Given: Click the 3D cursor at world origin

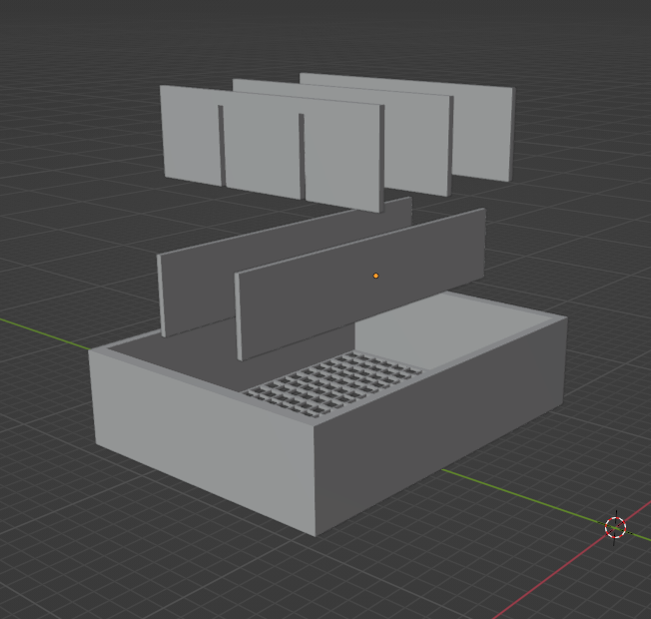Looking at the screenshot, I should pyautogui.click(x=616, y=527).
